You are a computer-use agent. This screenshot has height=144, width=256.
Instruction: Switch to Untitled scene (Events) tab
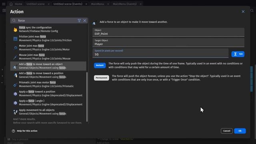pos(68,4)
